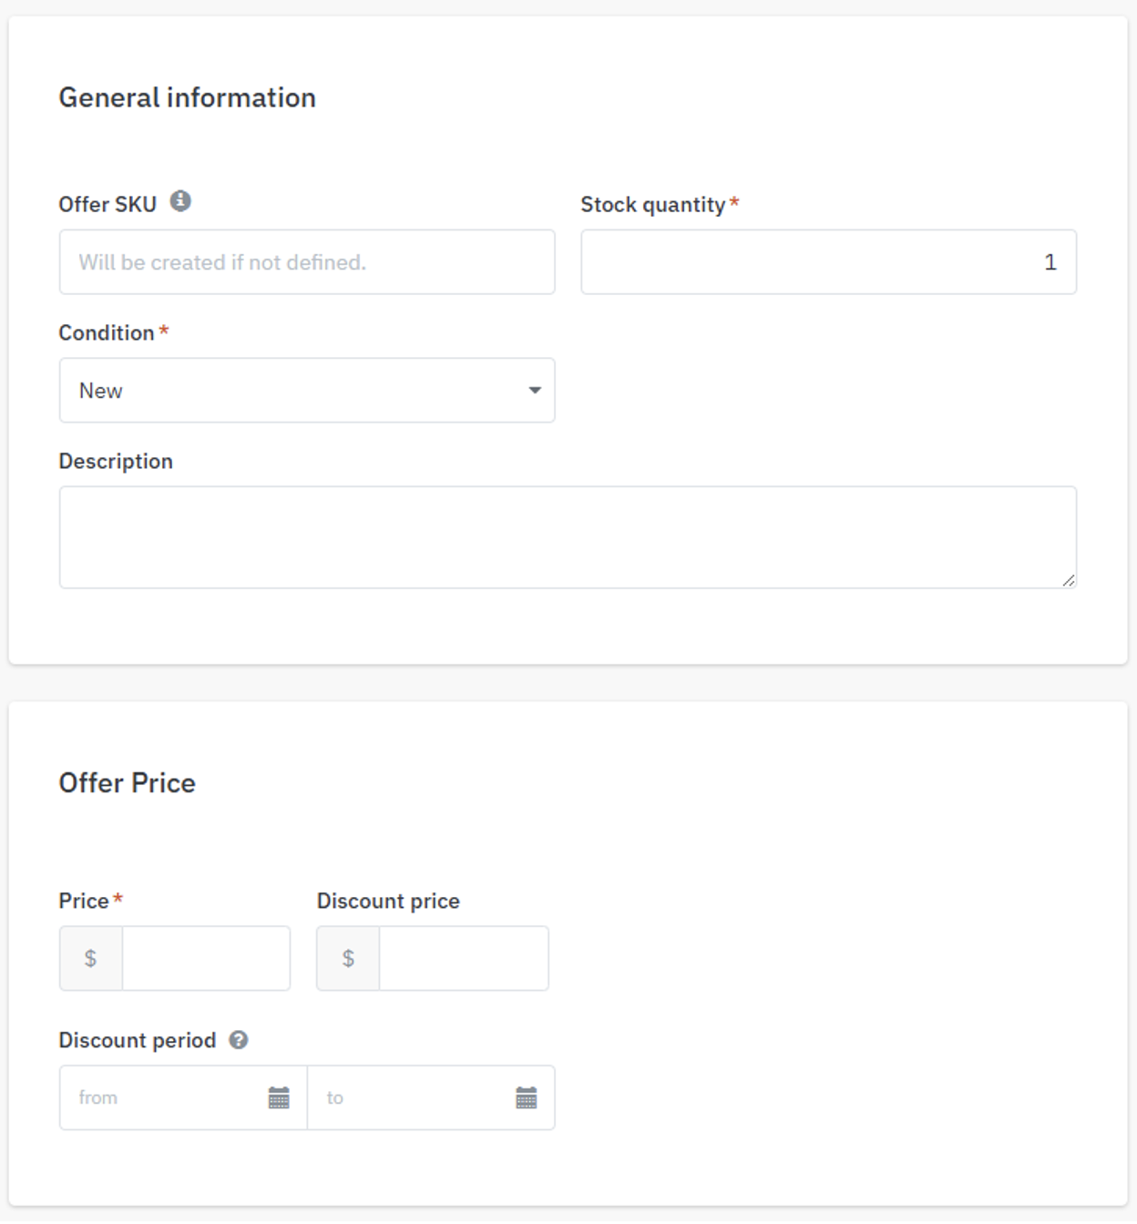This screenshot has height=1224, width=1137.
Task: Click the resize grip of the Description box
Action: coord(1069,580)
